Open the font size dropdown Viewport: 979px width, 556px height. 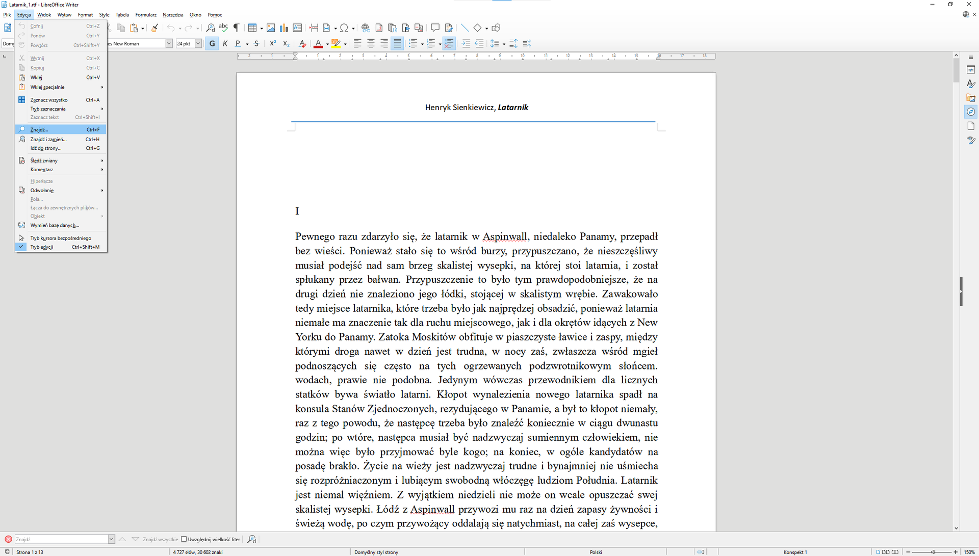tap(198, 44)
